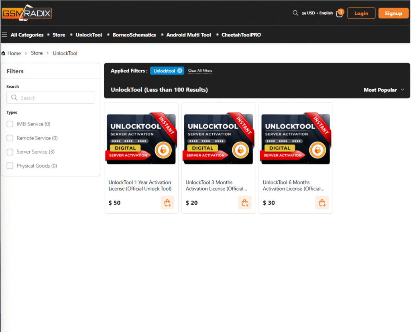This screenshot has height=332, width=411.
Task: Add UnlockTool 6 Months license to cart
Action: [322, 202]
